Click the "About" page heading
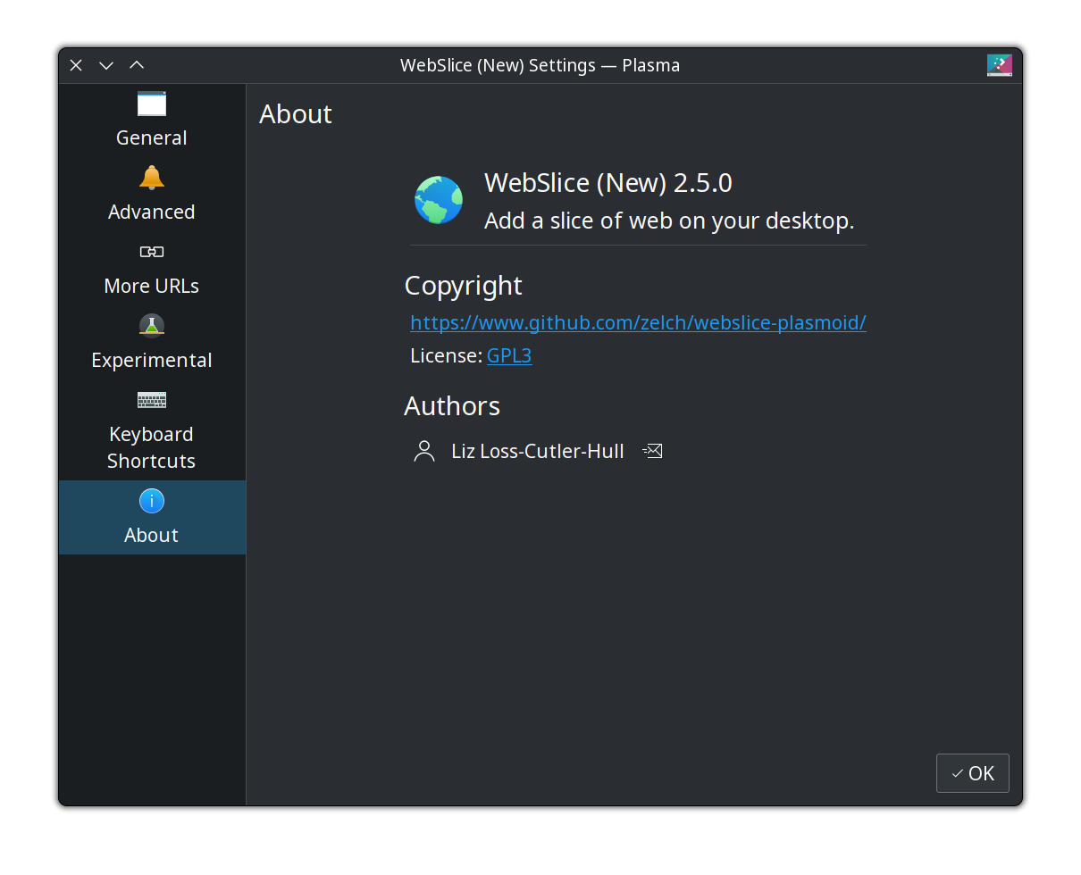 [296, 114]
